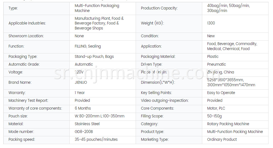273x148 pixels.
Task: Click the pouch size 'W:80-200mm L:100-350mm' value
Action: [x=99, y=116]
